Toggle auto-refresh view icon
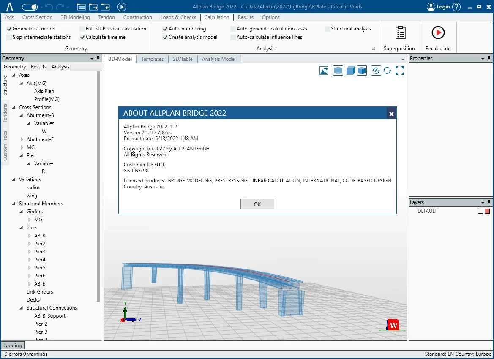This screenshot has height=359, width=494. pyautogui.click(x=376, y=71)
